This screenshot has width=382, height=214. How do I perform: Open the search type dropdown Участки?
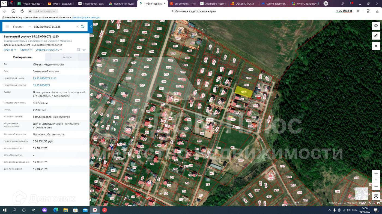point(22,27)
